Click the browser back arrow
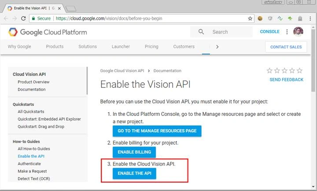 click(x=6, y=18)
